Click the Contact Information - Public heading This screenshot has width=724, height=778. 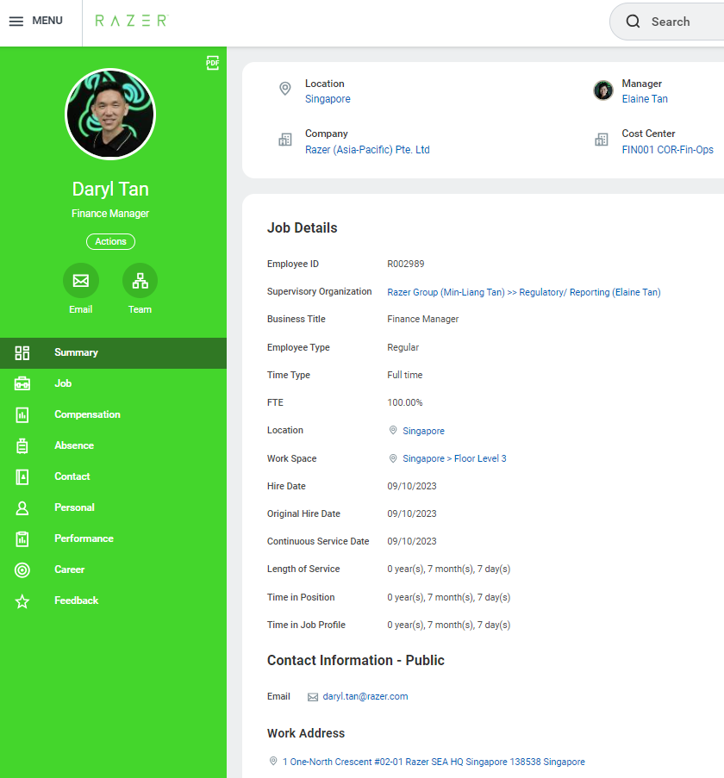pos(356,661)
